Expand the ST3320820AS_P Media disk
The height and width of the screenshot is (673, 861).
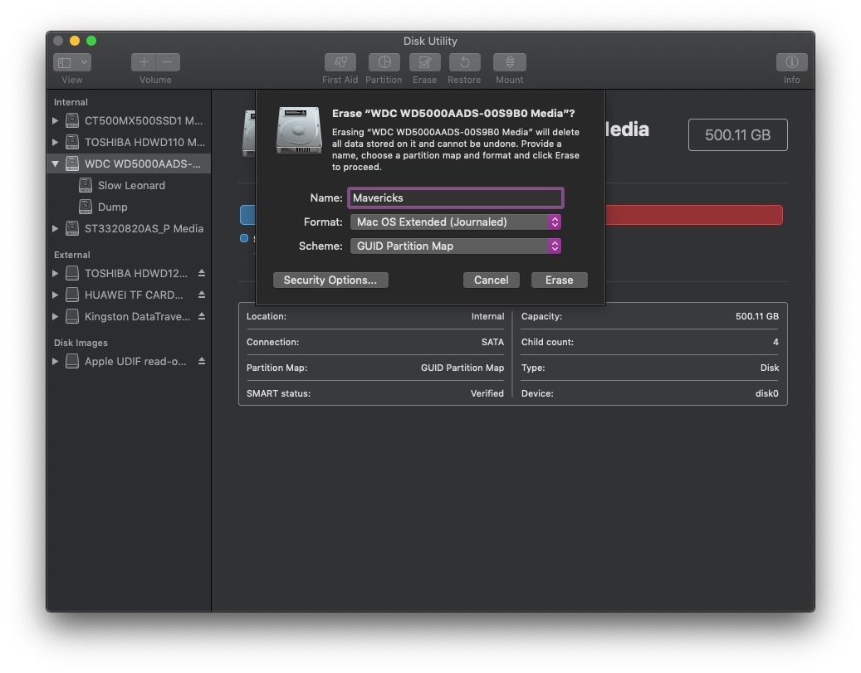[x=56, y=228]
